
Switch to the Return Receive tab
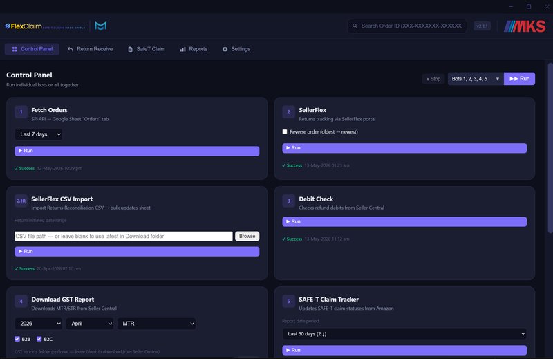[x=91, y=49]
